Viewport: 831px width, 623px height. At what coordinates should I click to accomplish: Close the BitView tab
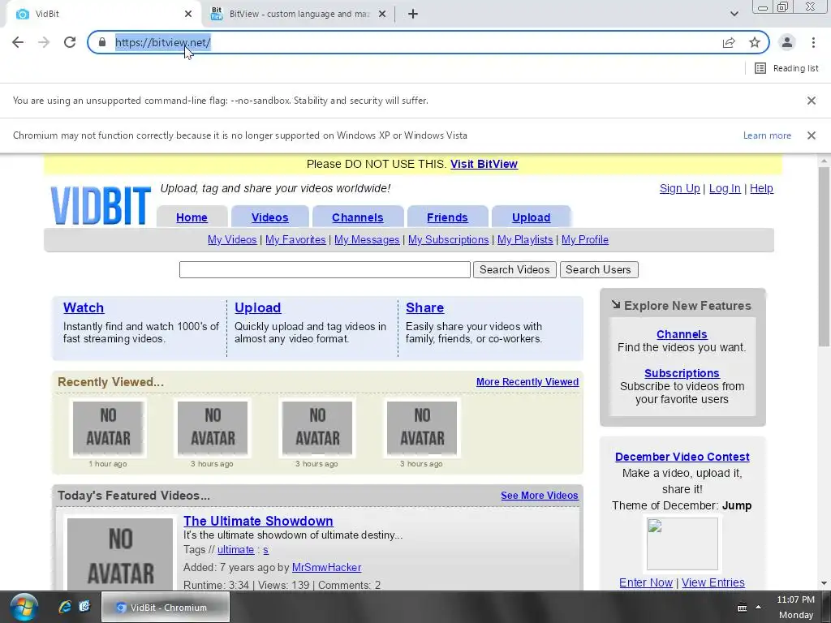382,14
